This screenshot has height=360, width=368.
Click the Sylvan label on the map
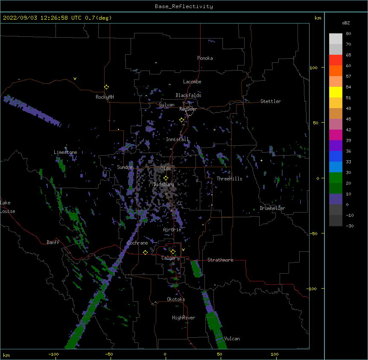point(166,105)
